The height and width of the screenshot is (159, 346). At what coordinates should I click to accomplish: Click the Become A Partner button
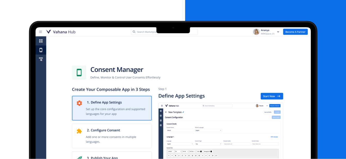tap(295, 32)
